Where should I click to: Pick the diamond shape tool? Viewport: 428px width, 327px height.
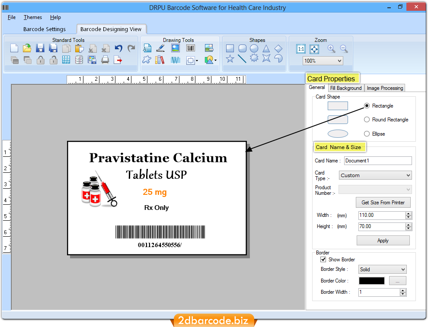point(278,48)
